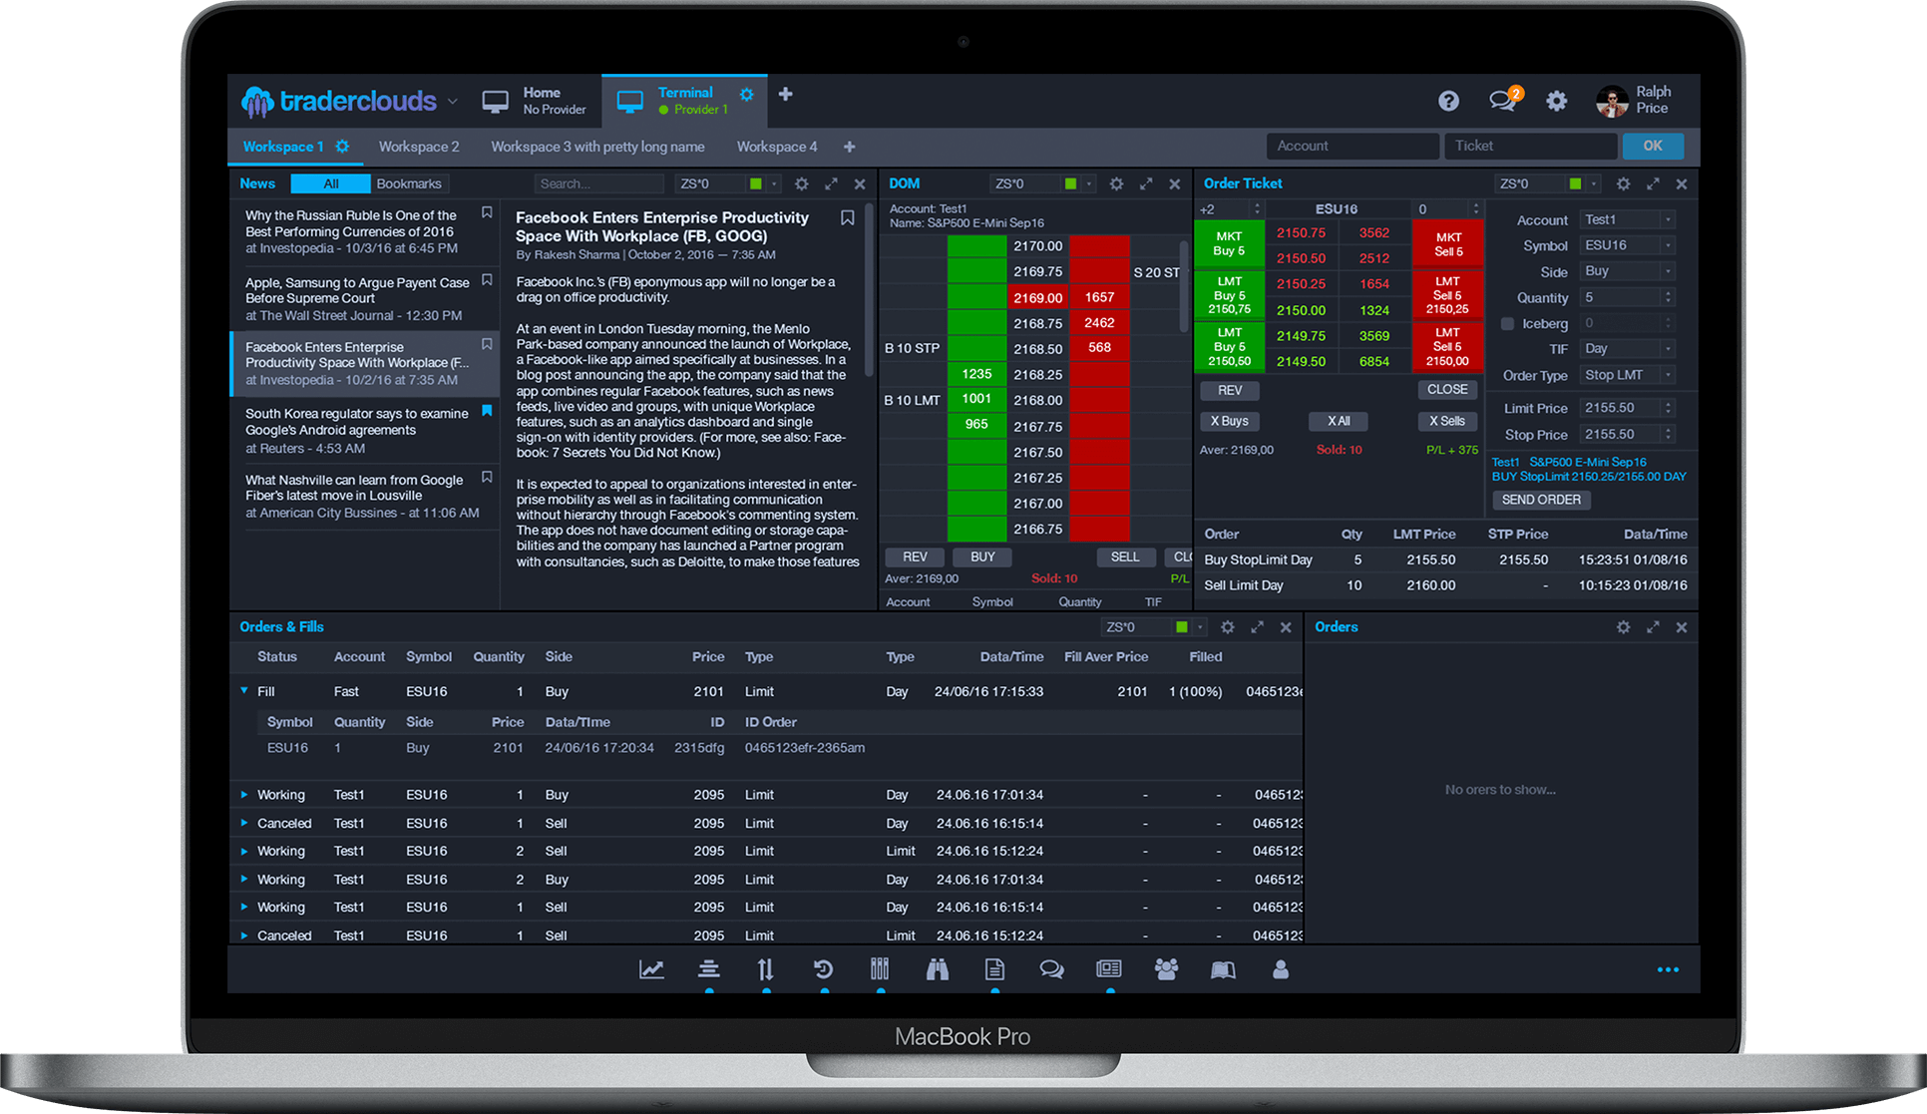The width and height of the screenshot is (1927, 1114).
Task: Collapse the expanded Fill order row
Action: 244,690
